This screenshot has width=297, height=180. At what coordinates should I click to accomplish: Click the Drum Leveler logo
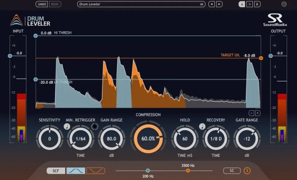pyautogui.click(x=30, y=20)
